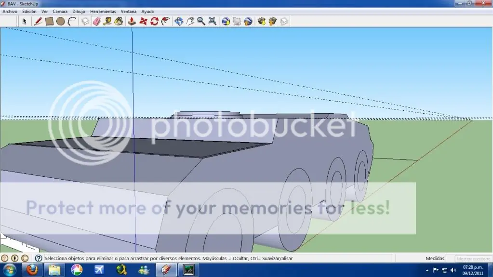Click the Zoom Extents tool

click(212, 21)
